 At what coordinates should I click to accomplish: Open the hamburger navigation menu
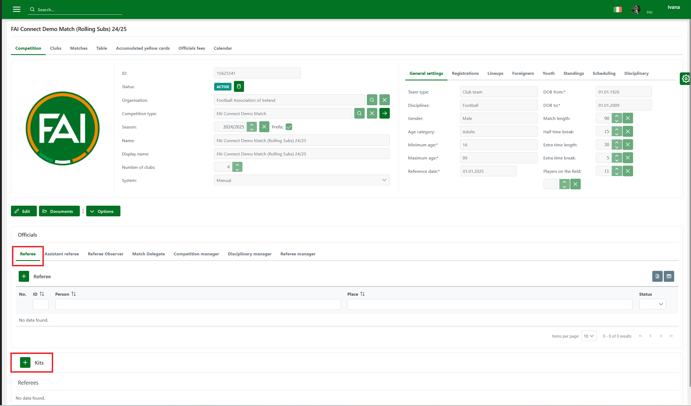click(x=17, y=9)
